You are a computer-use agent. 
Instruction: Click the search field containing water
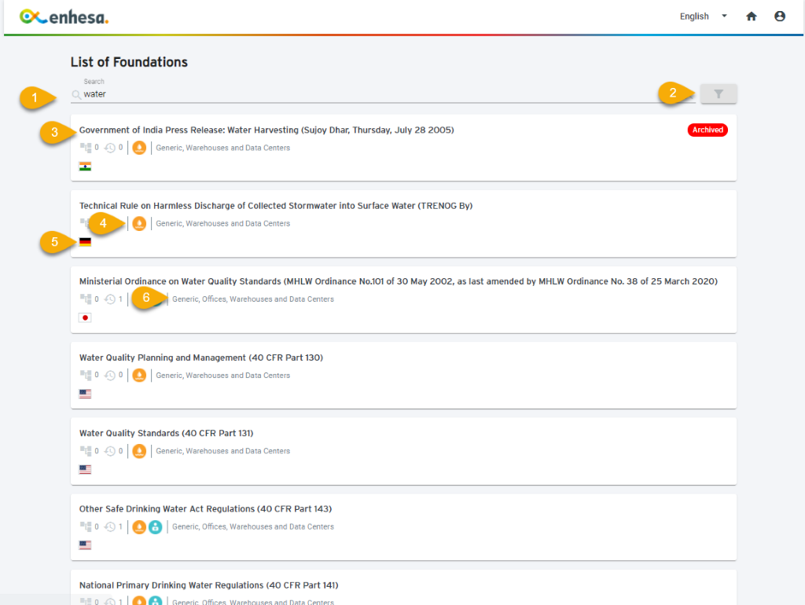pyautogui.click(x=383, y=94)
